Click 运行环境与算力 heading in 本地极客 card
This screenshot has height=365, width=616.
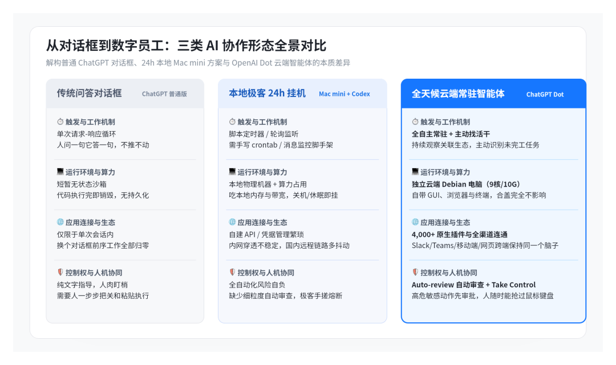coord(262,172)
